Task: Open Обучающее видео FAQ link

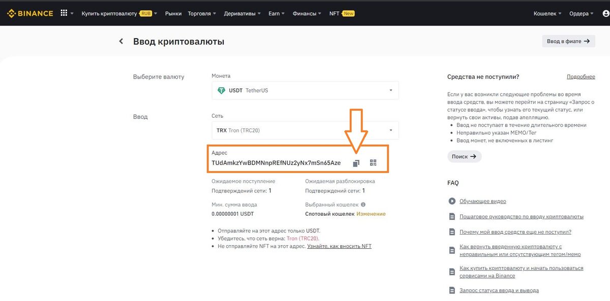Action: click(483, 201)
